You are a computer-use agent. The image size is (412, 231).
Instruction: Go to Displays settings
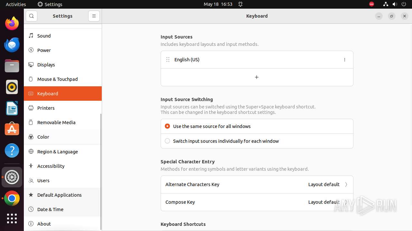63,64
